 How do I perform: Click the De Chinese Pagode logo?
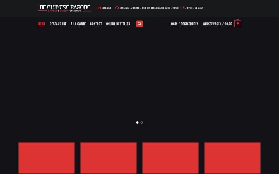[65, 8]
